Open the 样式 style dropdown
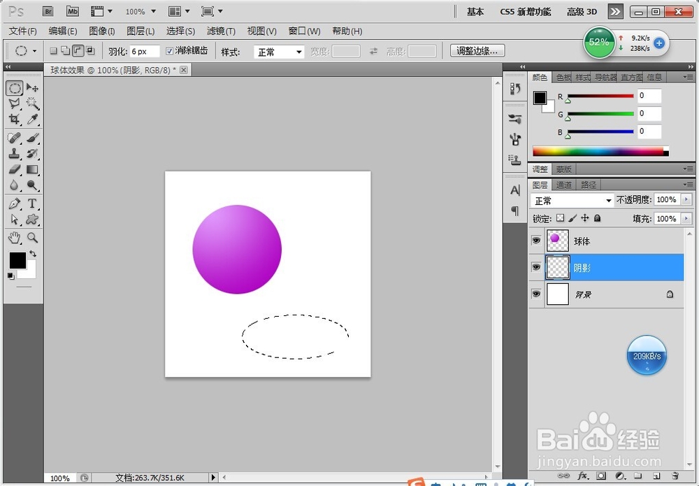Viewport: 699px width, 486px height. (279, 52)
